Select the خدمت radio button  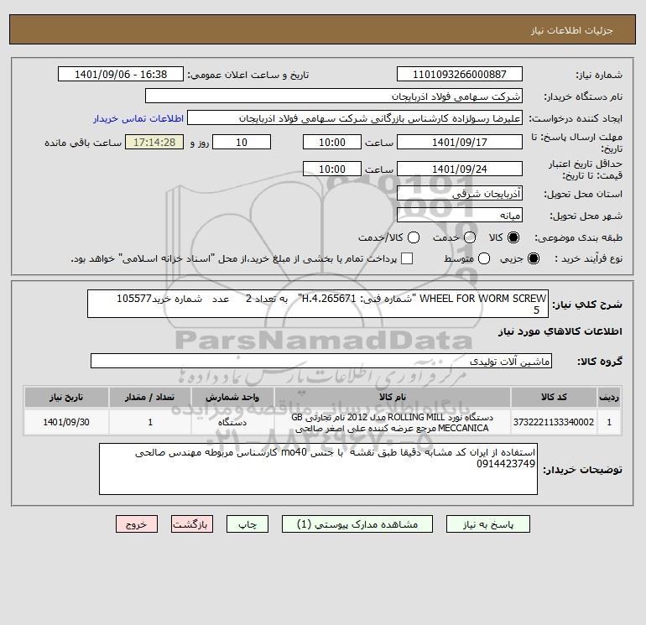pos(470,237)
